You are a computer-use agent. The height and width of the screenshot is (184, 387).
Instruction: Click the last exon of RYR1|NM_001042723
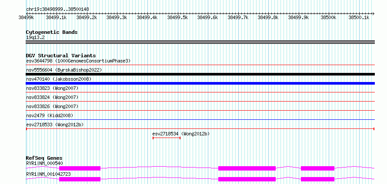click(318, 179)
